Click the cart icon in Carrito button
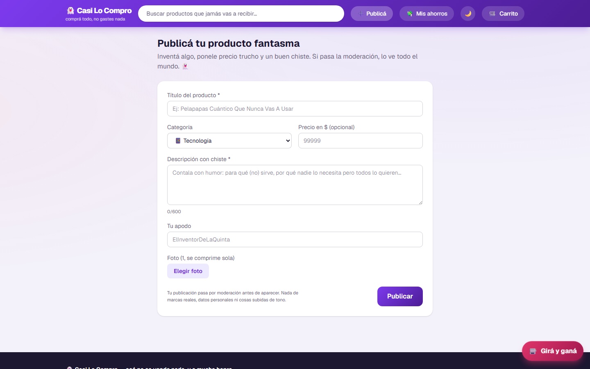The width and height of the screenshot is (590, 369). [492, 14]
